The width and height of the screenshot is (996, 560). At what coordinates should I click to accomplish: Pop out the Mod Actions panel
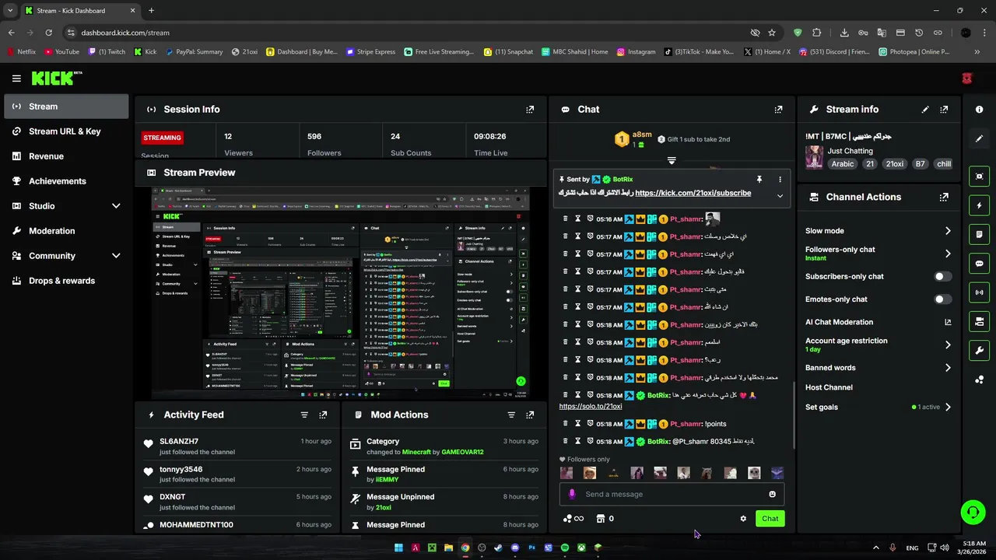pyautogui.click(x=530, y=415)
